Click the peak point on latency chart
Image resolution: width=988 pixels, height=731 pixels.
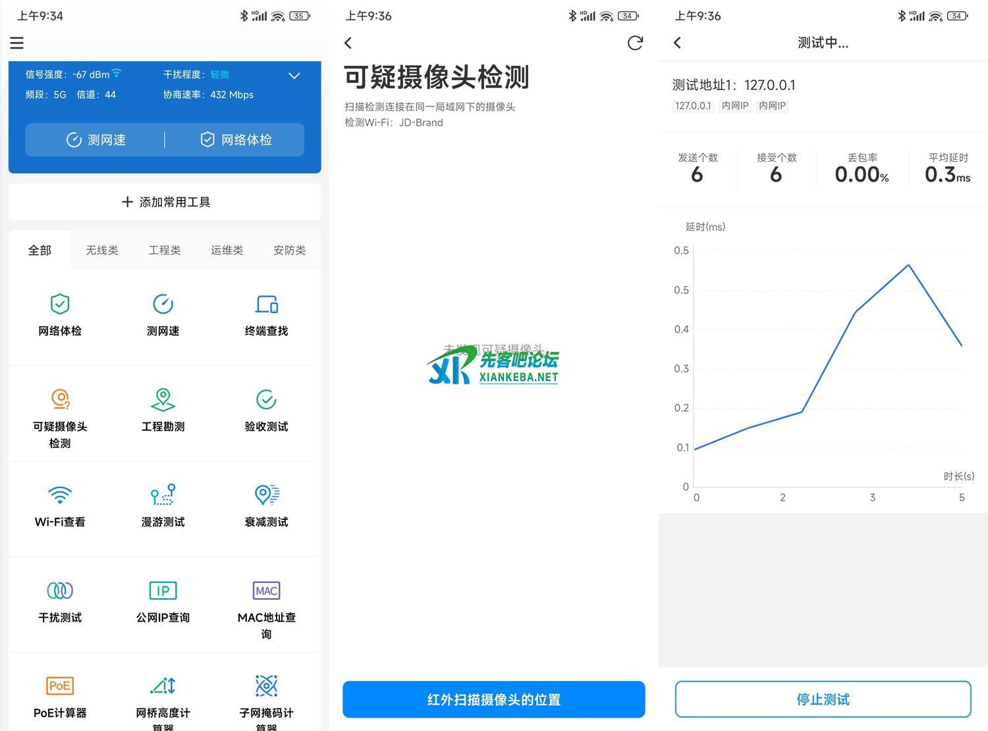[909, 265]
